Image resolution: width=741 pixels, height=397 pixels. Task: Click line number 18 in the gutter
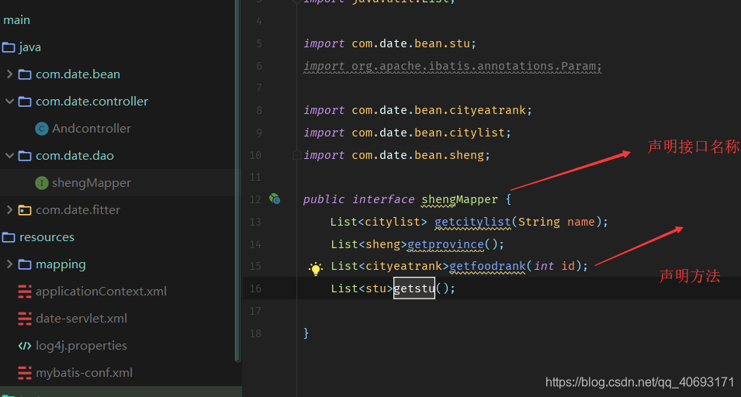point(255,333)
